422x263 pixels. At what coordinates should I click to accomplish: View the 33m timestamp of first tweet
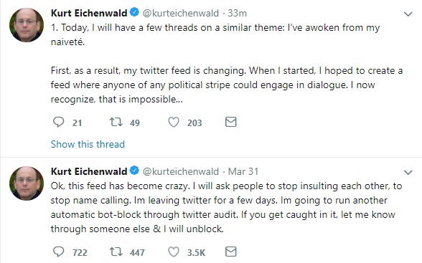click(237, 13)
